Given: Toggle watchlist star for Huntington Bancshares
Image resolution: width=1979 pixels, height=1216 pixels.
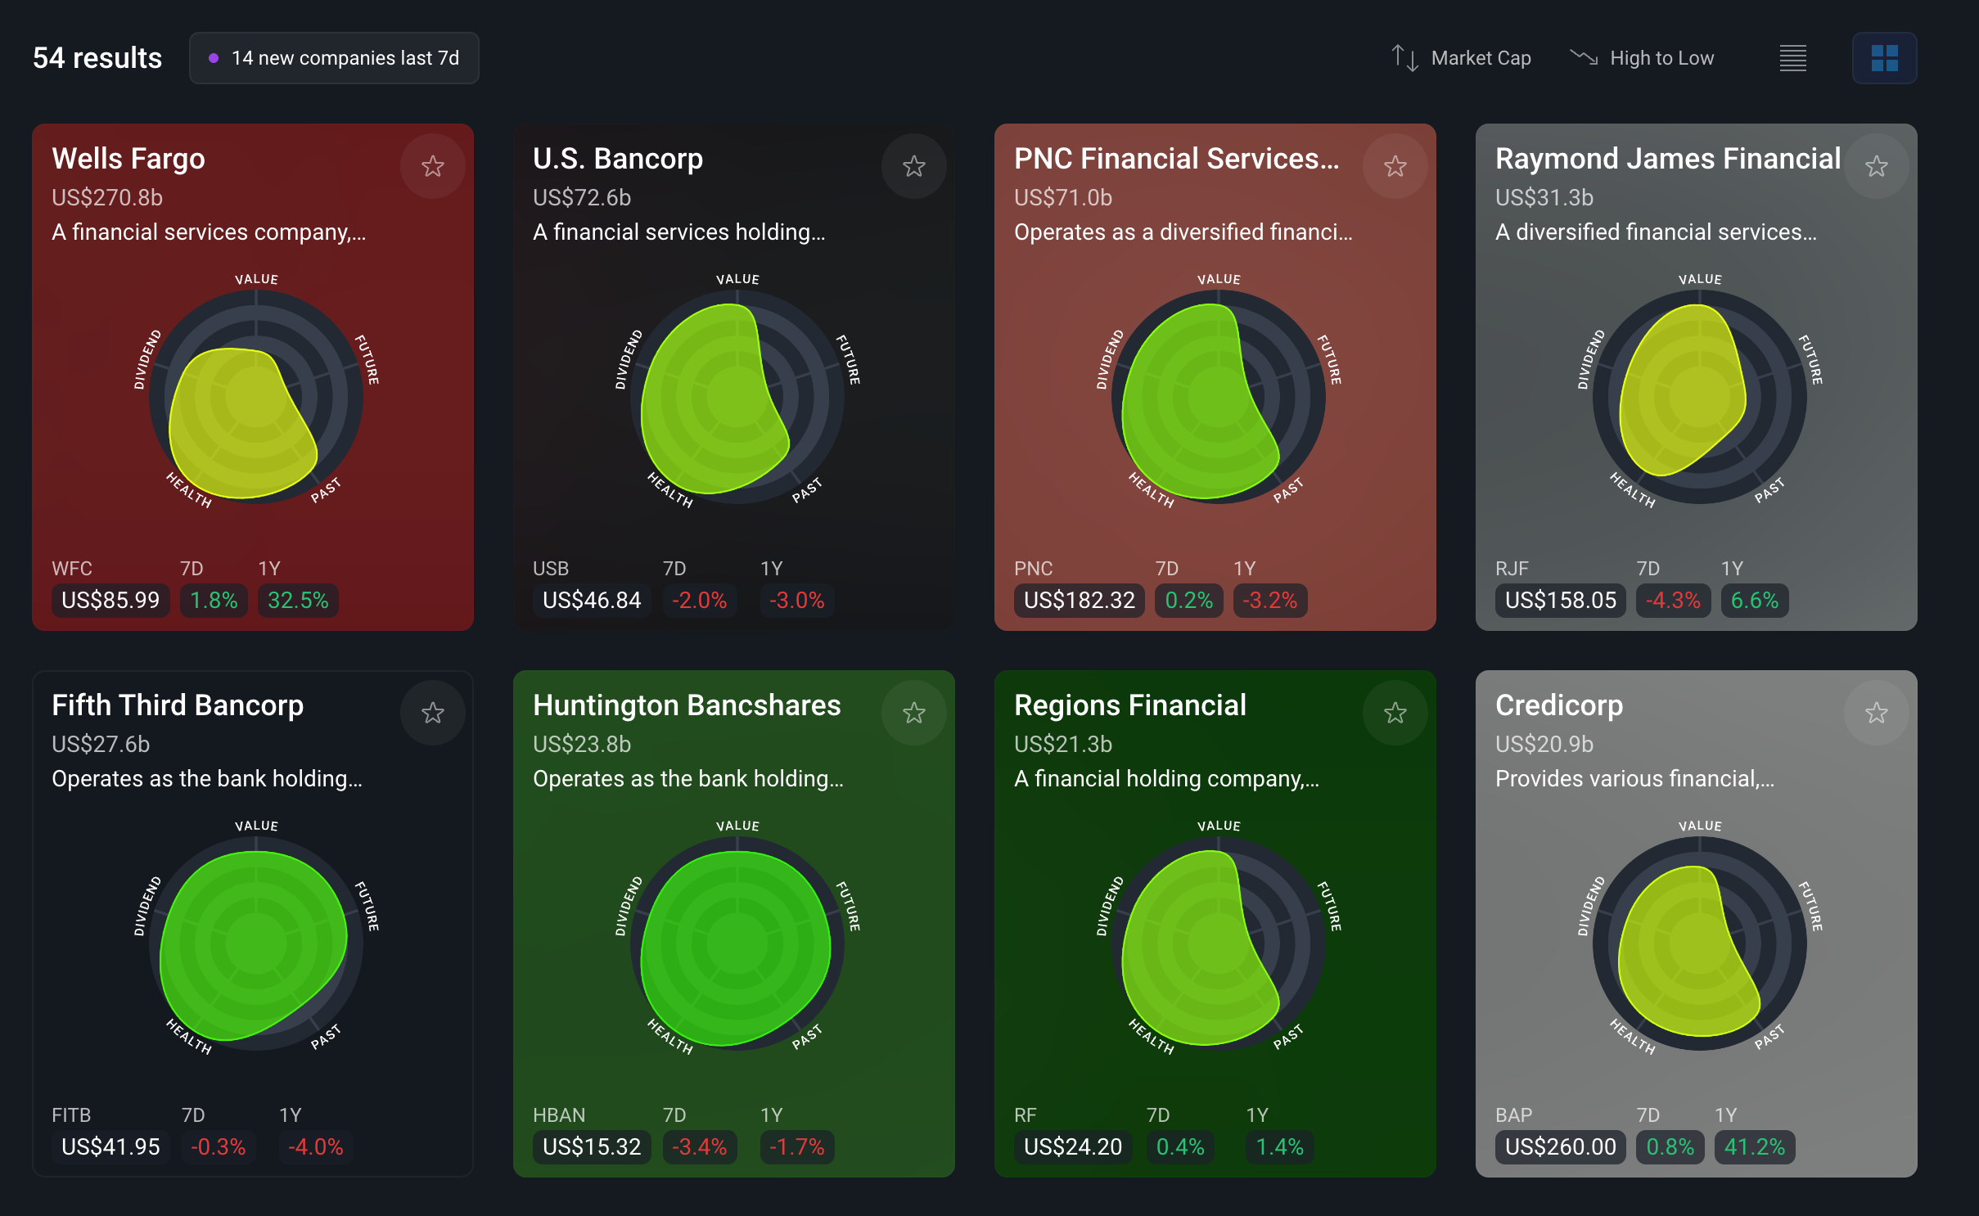Looking at the screenshot, I should 913,713.
